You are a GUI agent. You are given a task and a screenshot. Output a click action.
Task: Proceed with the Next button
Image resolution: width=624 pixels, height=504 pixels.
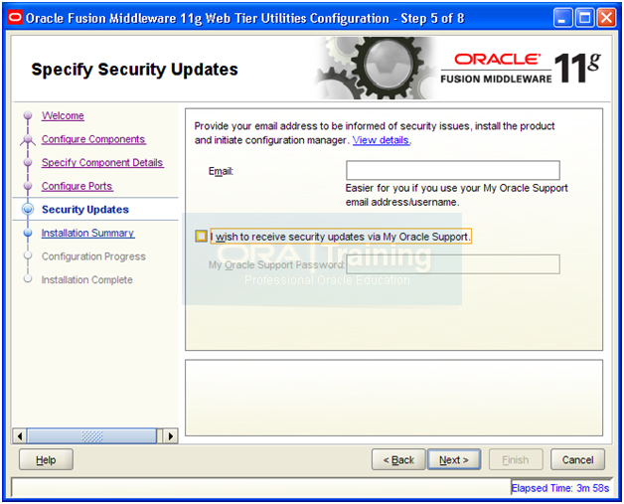point(454,460)
